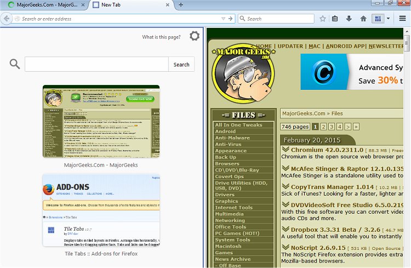Open the Chromium 42.0.2311.0 download link
411x268 pixels.
click(327, 150)
